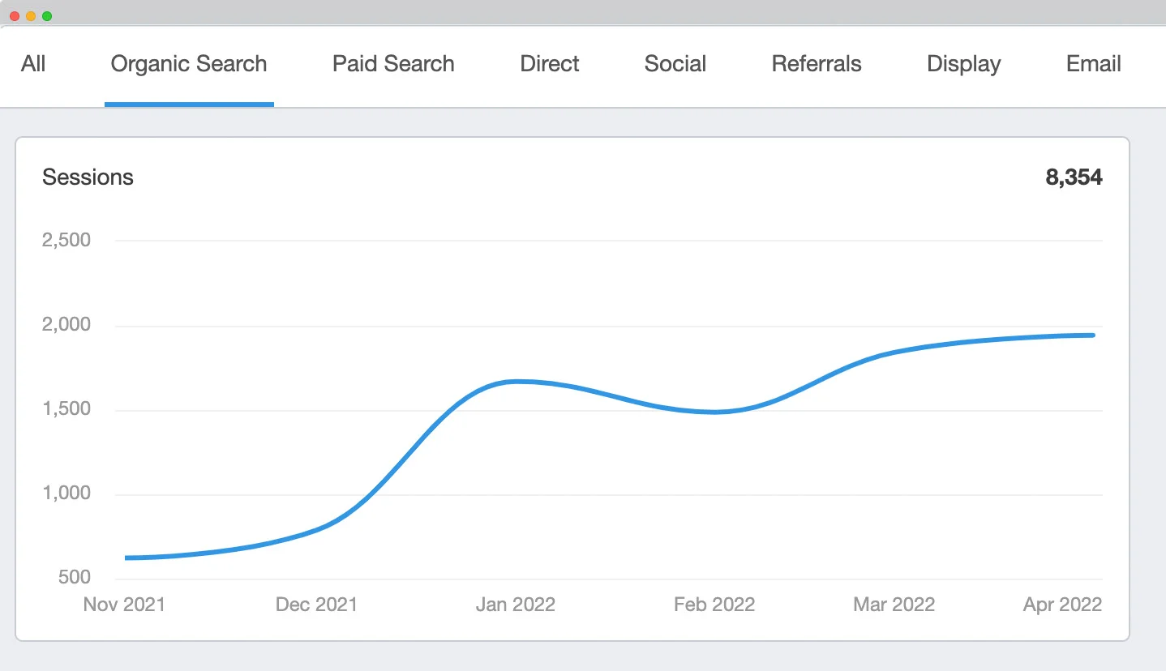1166x671 pixels.
Task: Click the Apr 2022 axis label
Action: click(1062, 605)
